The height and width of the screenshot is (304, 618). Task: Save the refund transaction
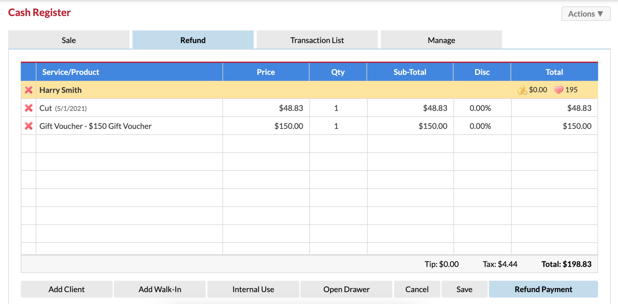pos(464,289)
